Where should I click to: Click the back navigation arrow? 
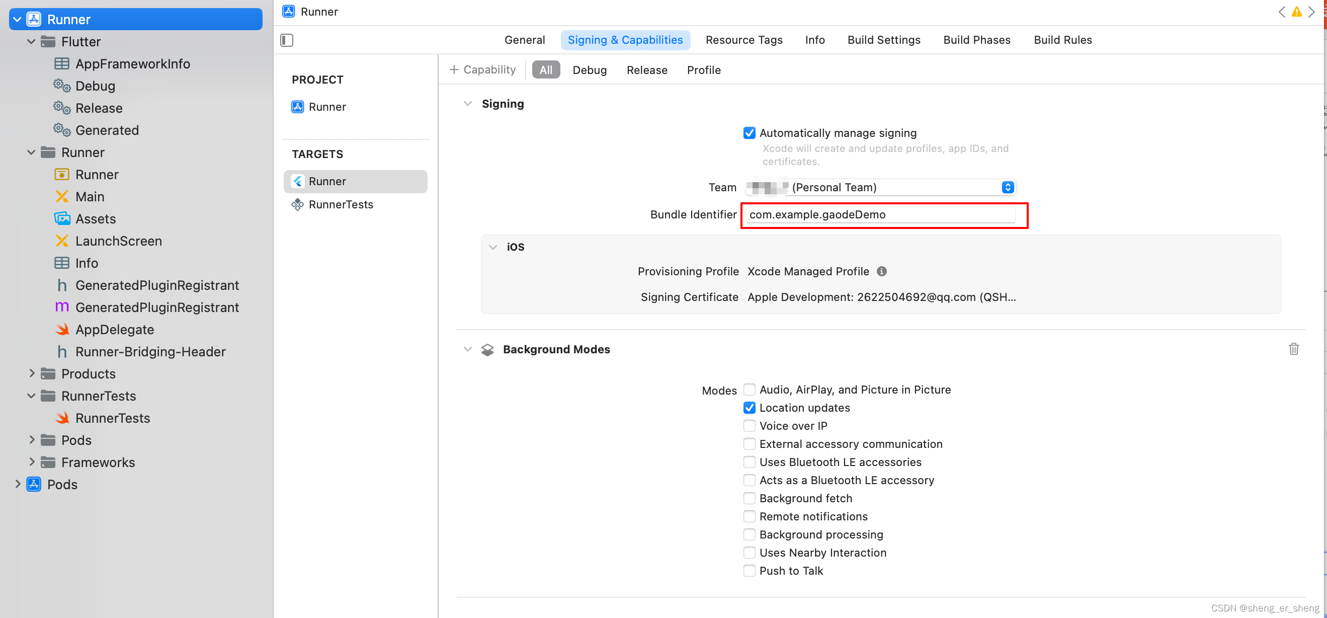coord(1281,12)
